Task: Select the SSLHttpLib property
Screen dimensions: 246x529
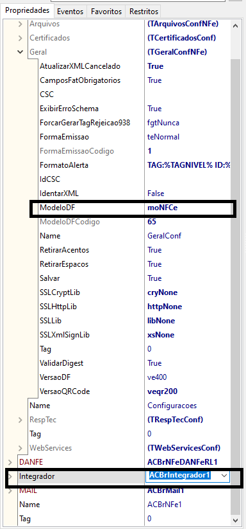Action: pos(58,307)
